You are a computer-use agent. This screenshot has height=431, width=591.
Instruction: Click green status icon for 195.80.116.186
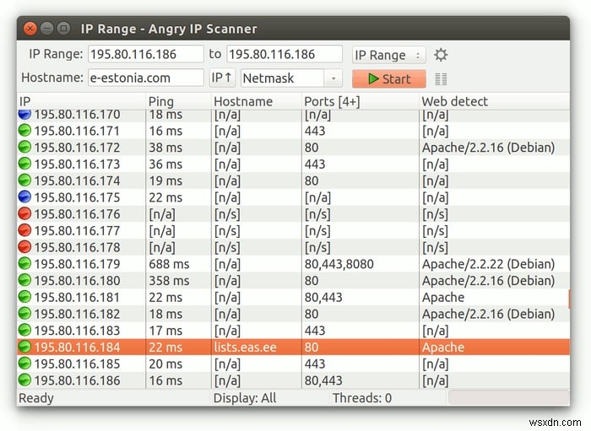[24, 380]
